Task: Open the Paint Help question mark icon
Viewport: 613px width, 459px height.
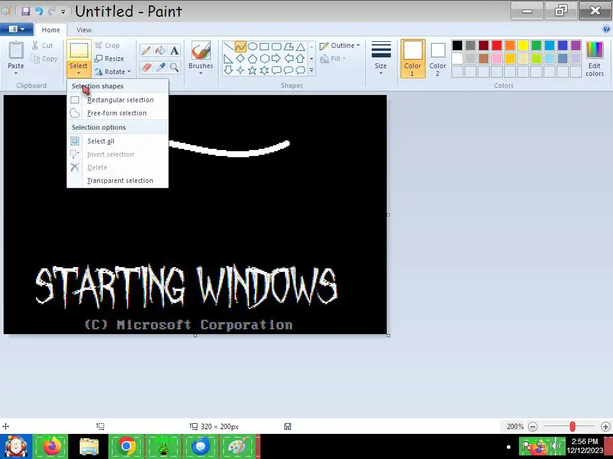Action: [606, 29]
